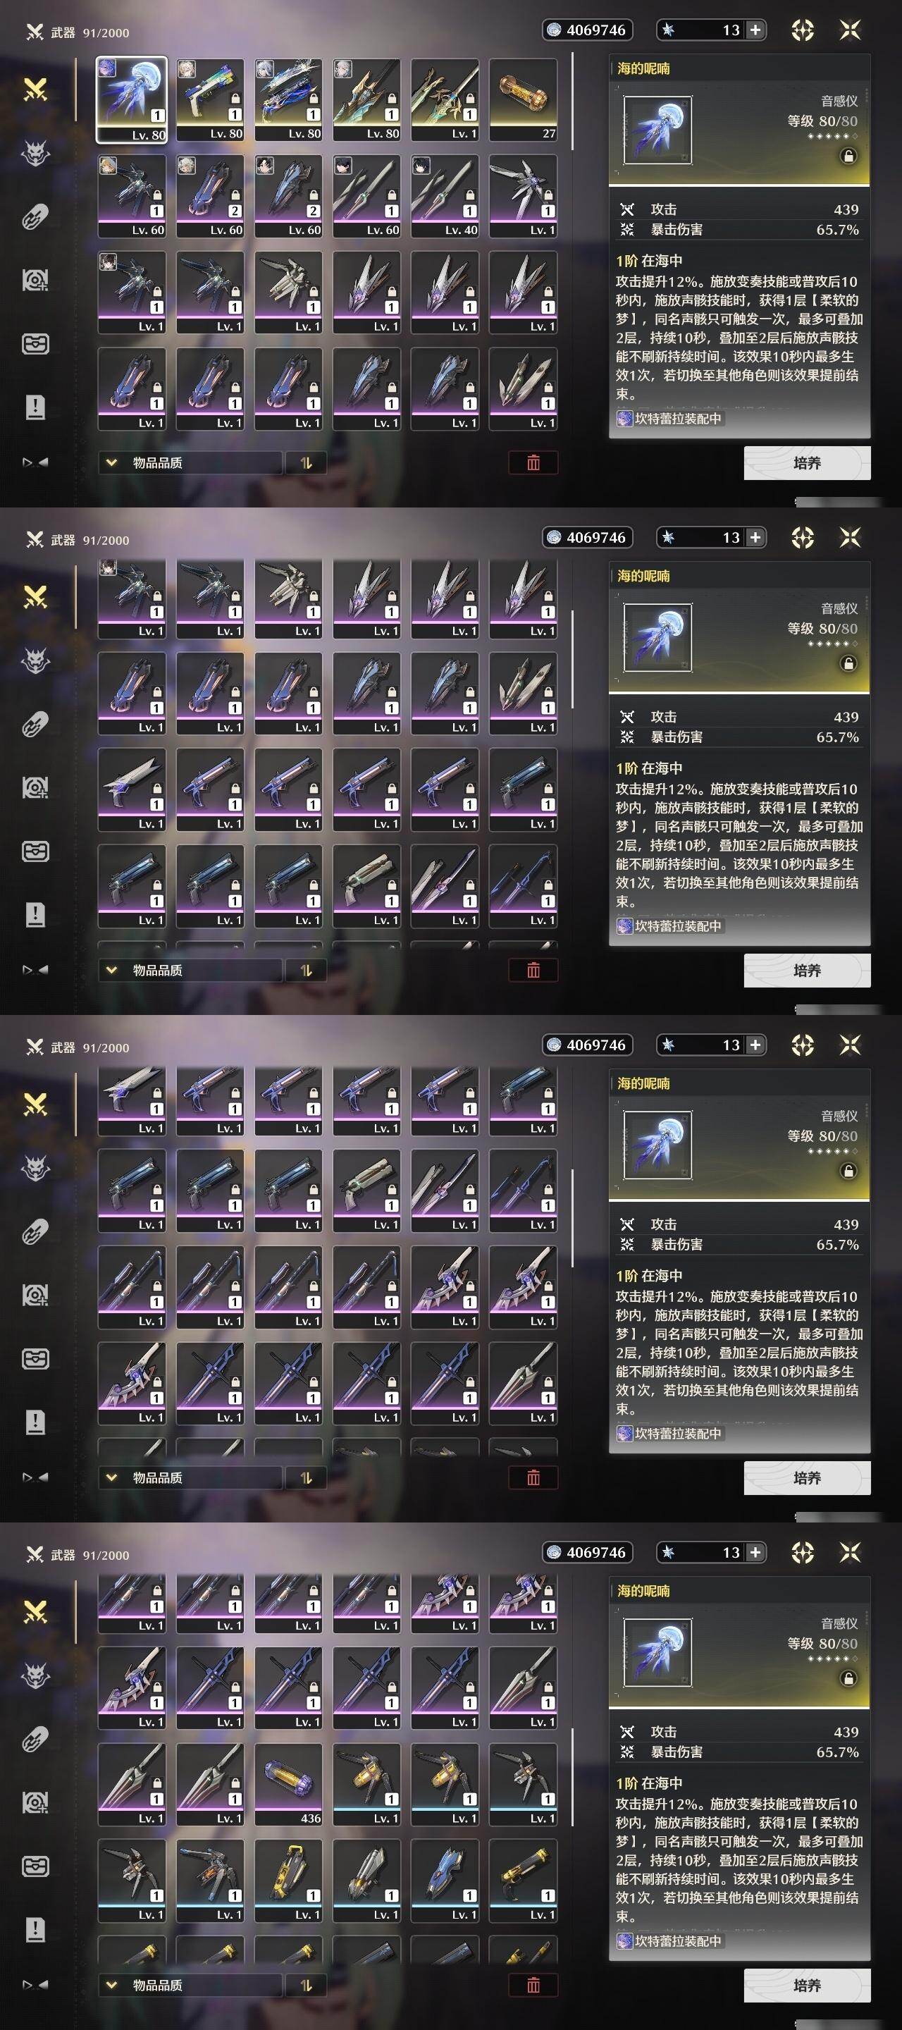Expand the 物品品质 sort dropdown
Screen dimensions: 902x2030
(x=190, y=462)
